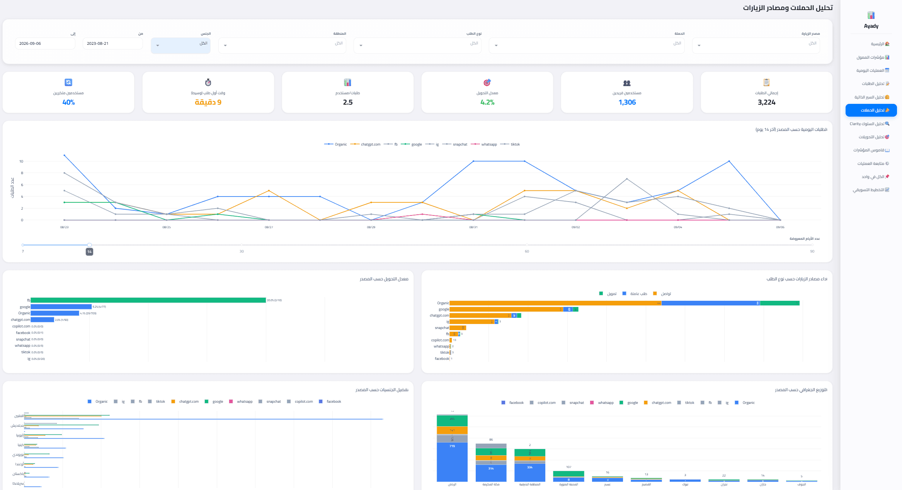Click the من date field 2023-08-21
The width and height of the screenshot is (902, 490).
(x=112, y=44)
